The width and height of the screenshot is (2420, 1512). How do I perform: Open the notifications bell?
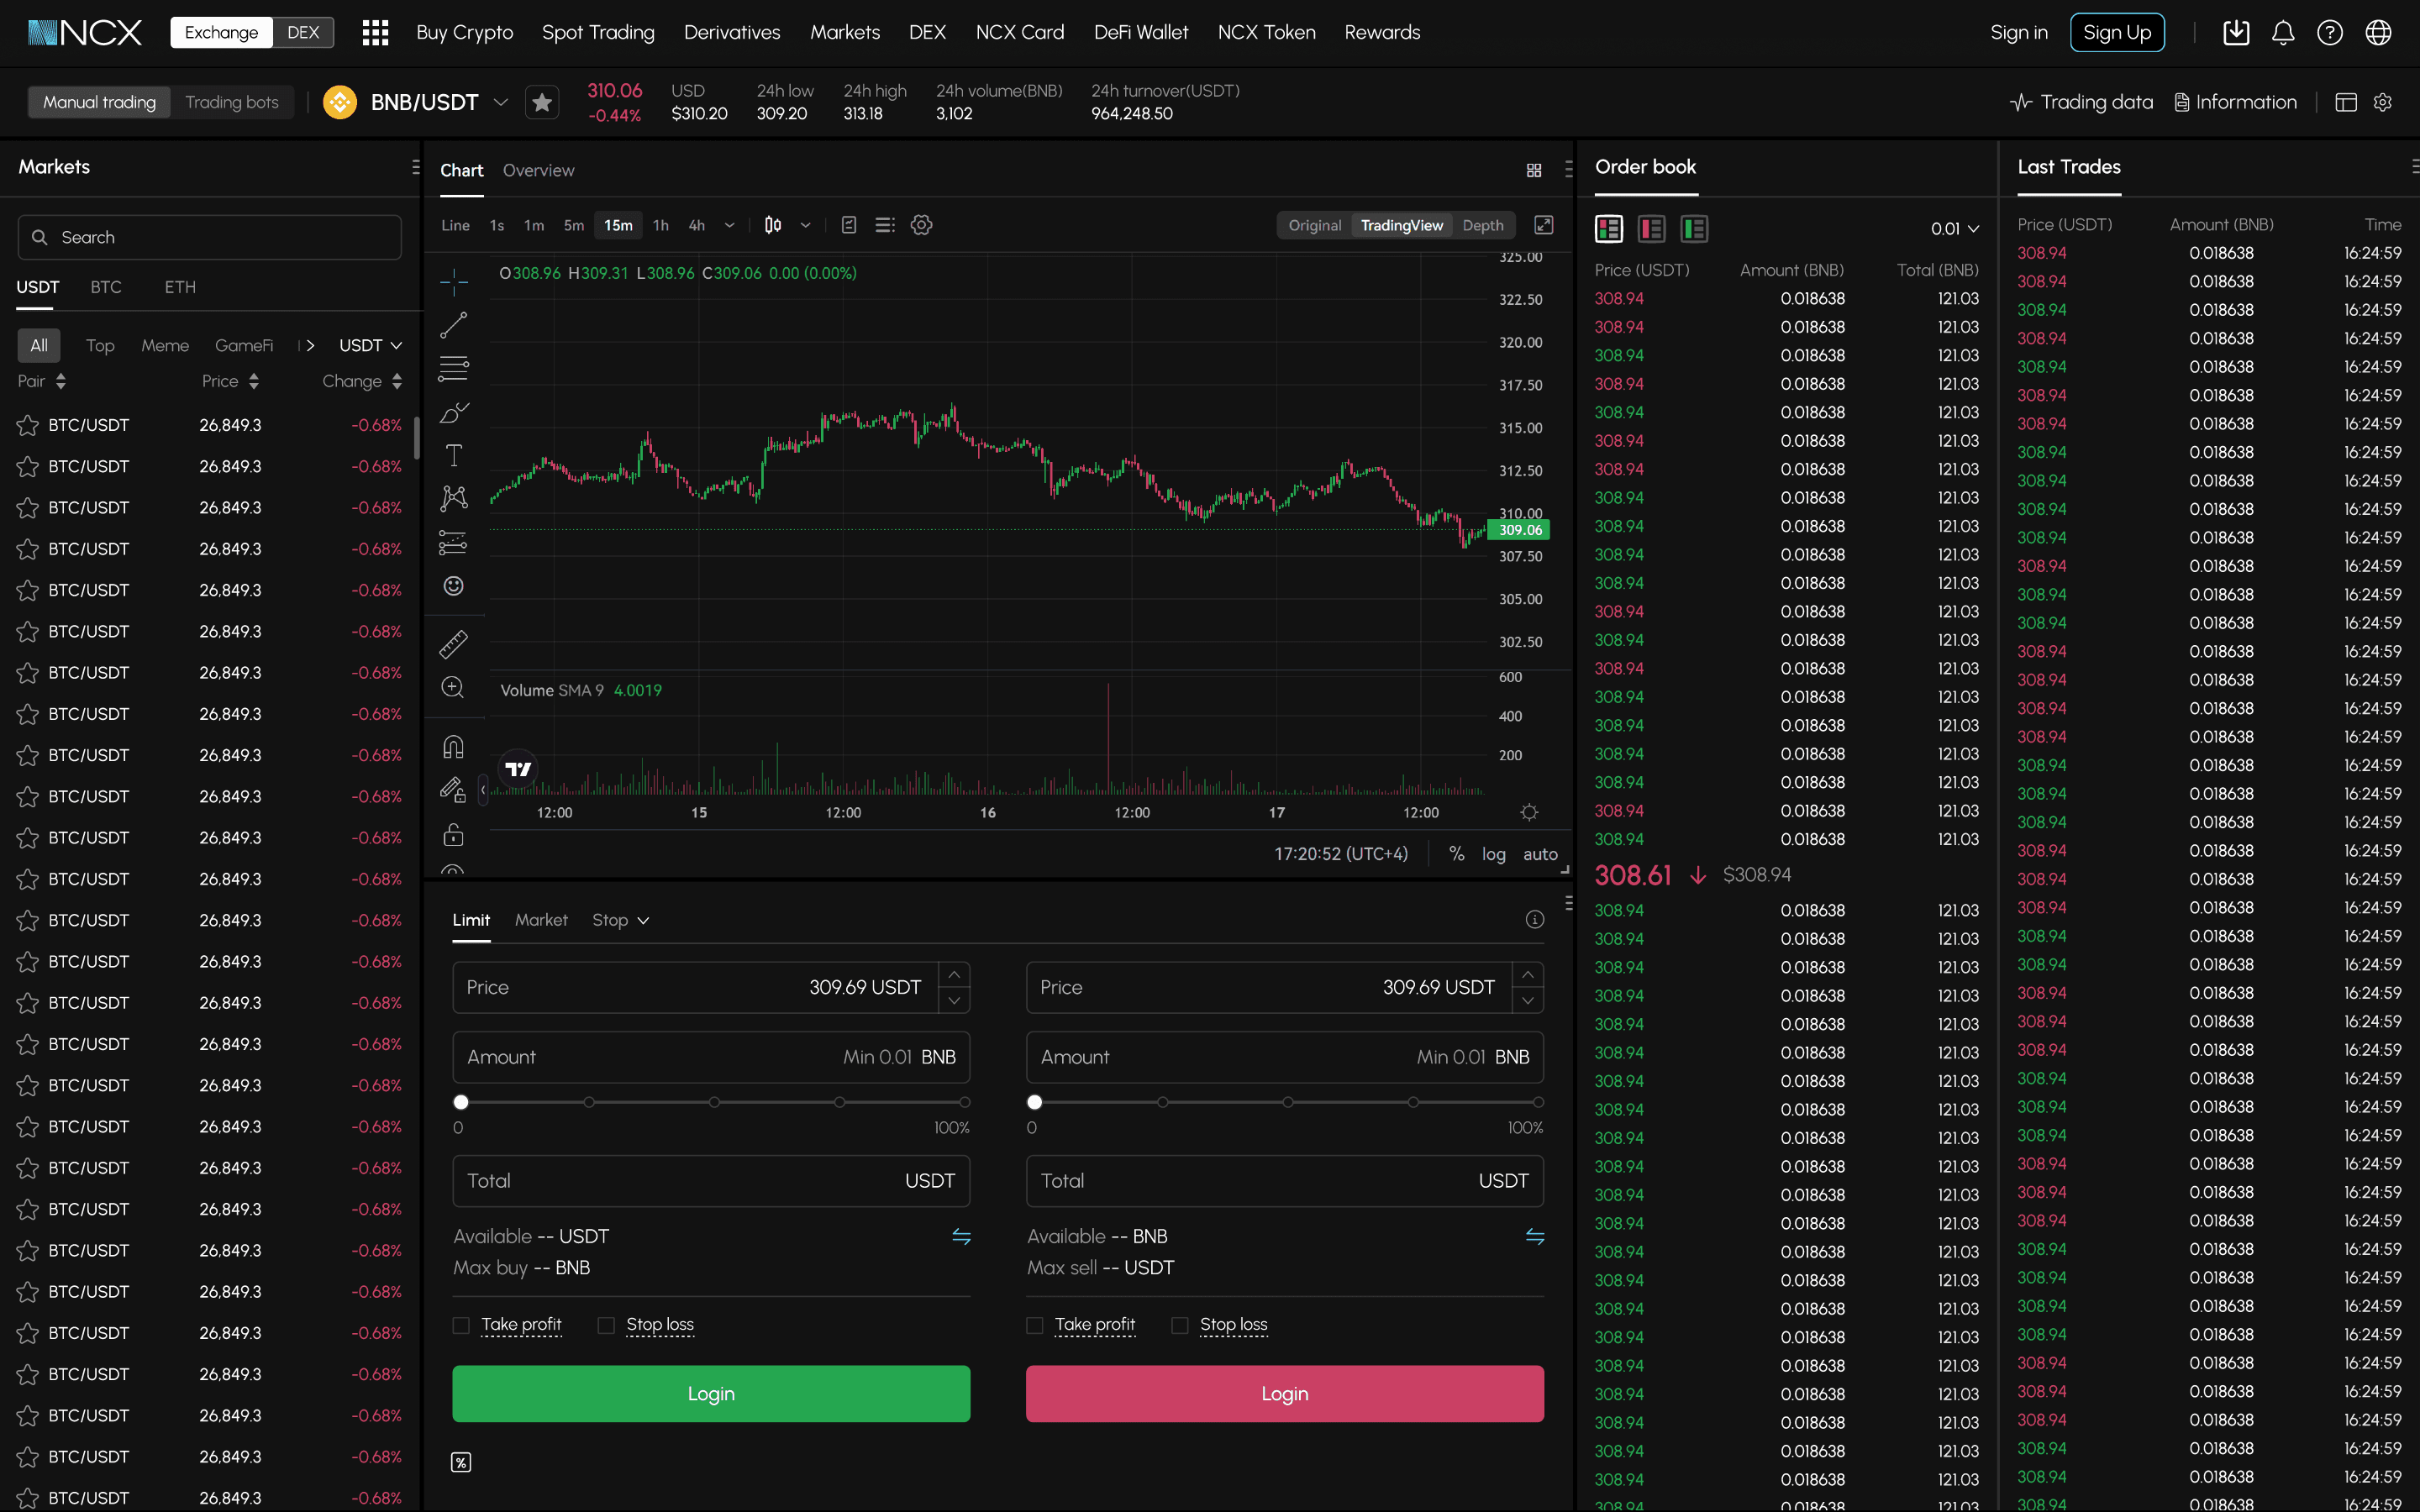click(x=2283, y=33)
